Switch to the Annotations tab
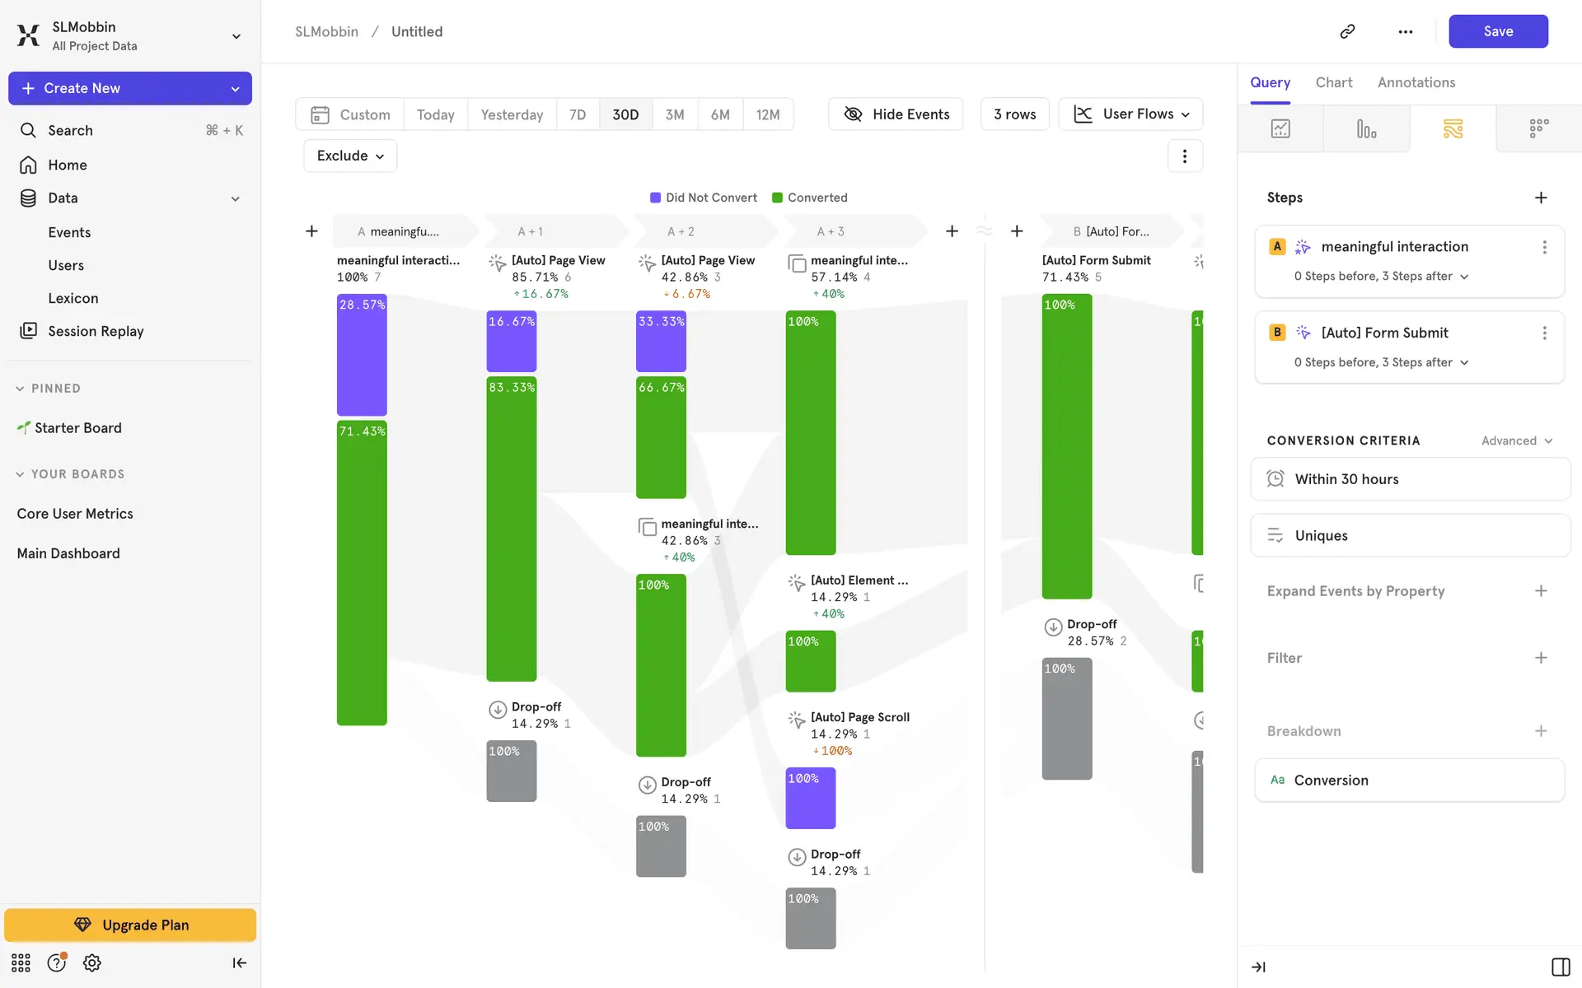The image size is (1582, 988). pos(1416,82)
